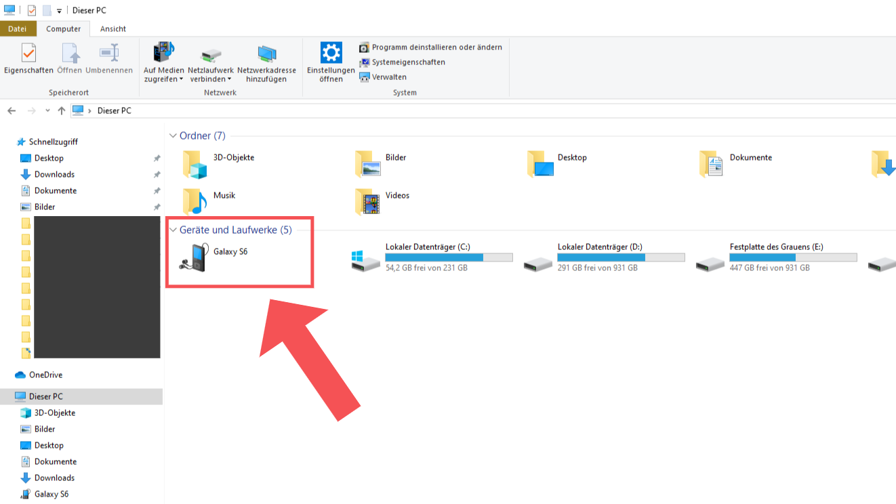Image resolution: width=896 pixels, height=504 pixels.
Task: Go back with the back arrow
Action: pyautogui.click(x=12, y=110)
